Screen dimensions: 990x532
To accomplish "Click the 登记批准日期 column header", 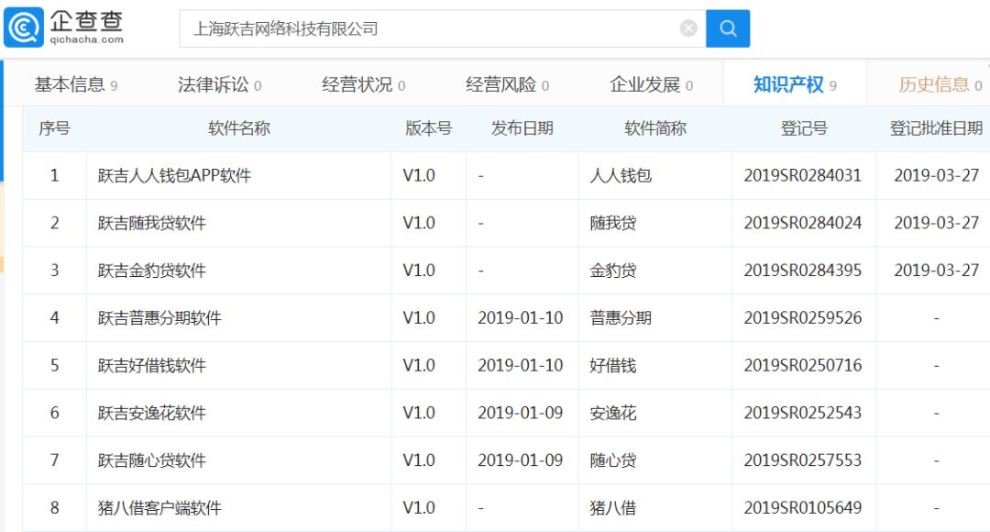I will click(x=934, y=128).
